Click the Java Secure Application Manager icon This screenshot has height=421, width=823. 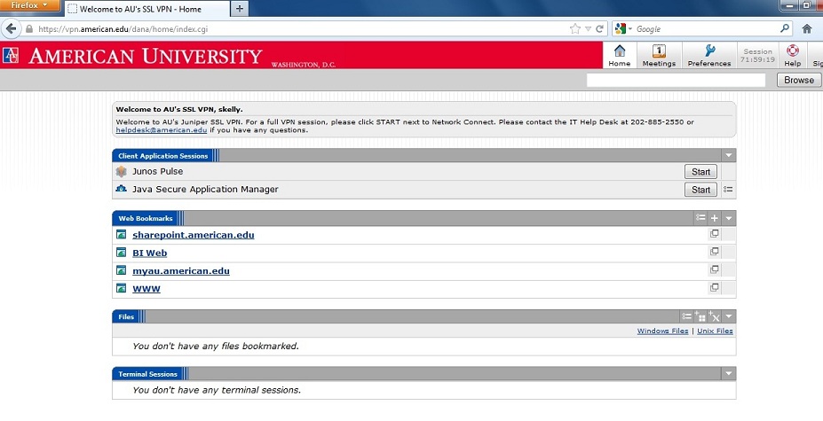(122, 189)
